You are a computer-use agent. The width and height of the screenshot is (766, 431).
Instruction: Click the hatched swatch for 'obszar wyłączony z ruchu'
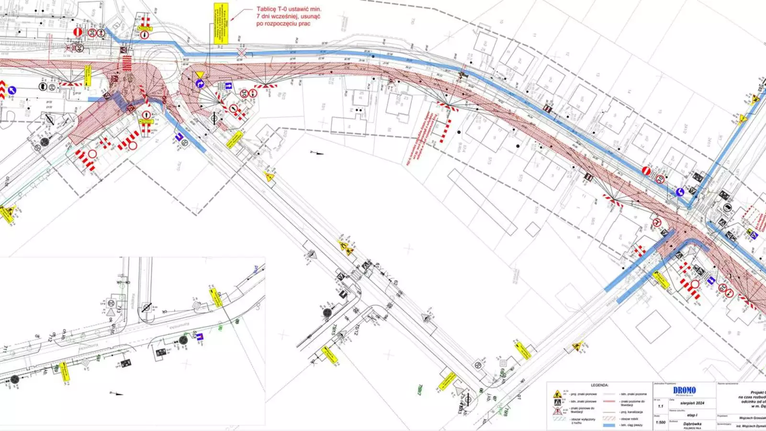pyautogui.click(x=560, y=419)
